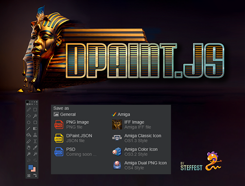245x186 pixels.
Task: Click the transparent checkerboard color icon
Action: pyautogui.click(x=29, y=176)
